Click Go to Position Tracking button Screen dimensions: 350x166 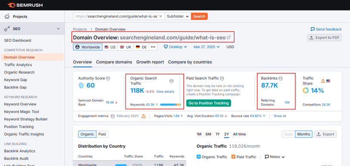coord(209,103)
